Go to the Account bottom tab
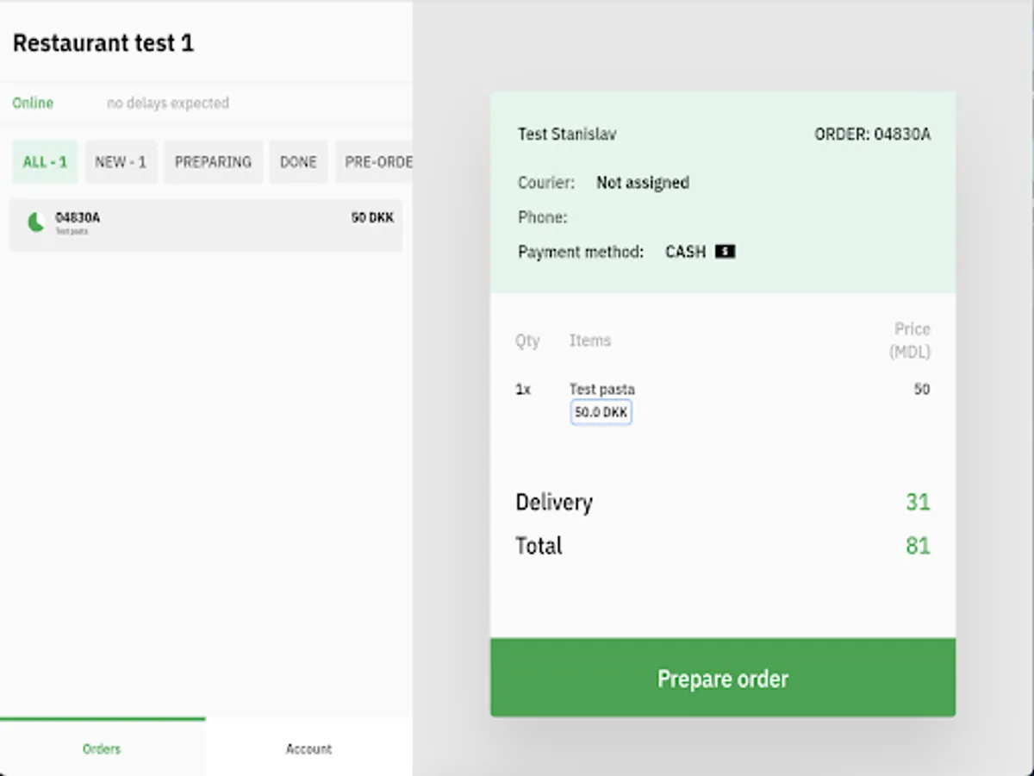The width and height of the screenshot is (1034, 776). point(308,748)
